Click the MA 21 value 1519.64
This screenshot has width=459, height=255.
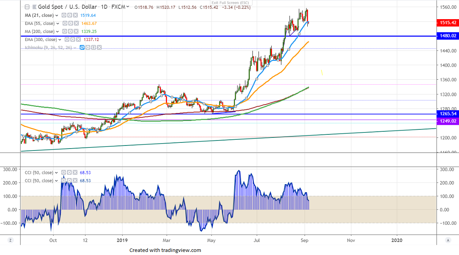pos(88,15)
